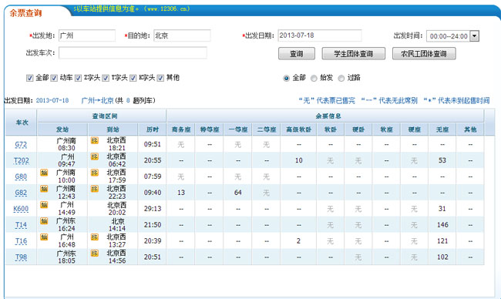Viewport: 501px width, 299px height.
Task: Click the 到站 column header
Action: [x=113, y=129]
